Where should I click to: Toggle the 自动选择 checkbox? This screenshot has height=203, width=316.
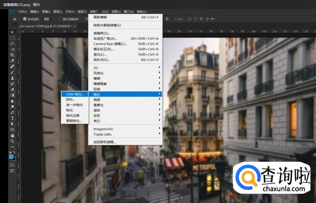(x=25, y=19)
